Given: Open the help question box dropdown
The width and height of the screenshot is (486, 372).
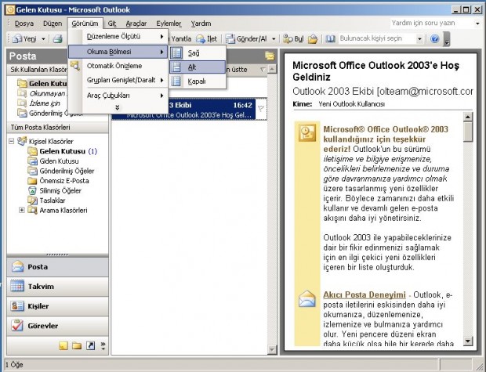Looking at the screenshot, I should [x=477, y=23].
